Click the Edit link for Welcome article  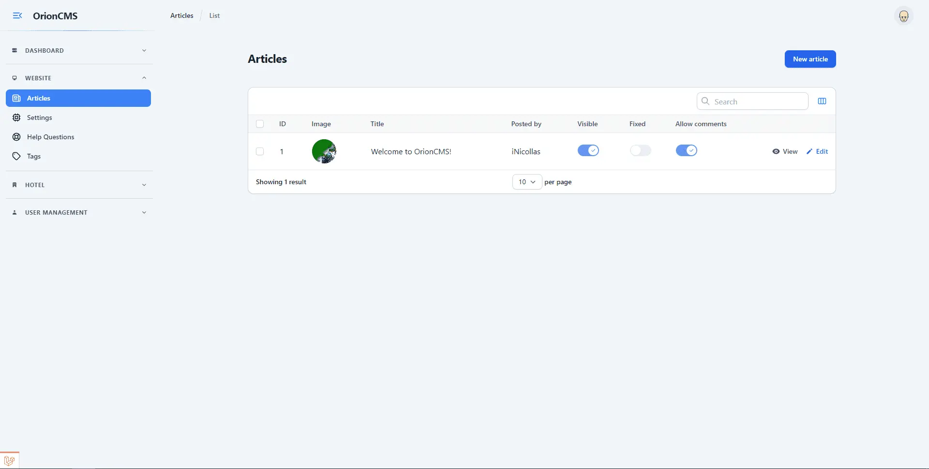tap(817, 151)
